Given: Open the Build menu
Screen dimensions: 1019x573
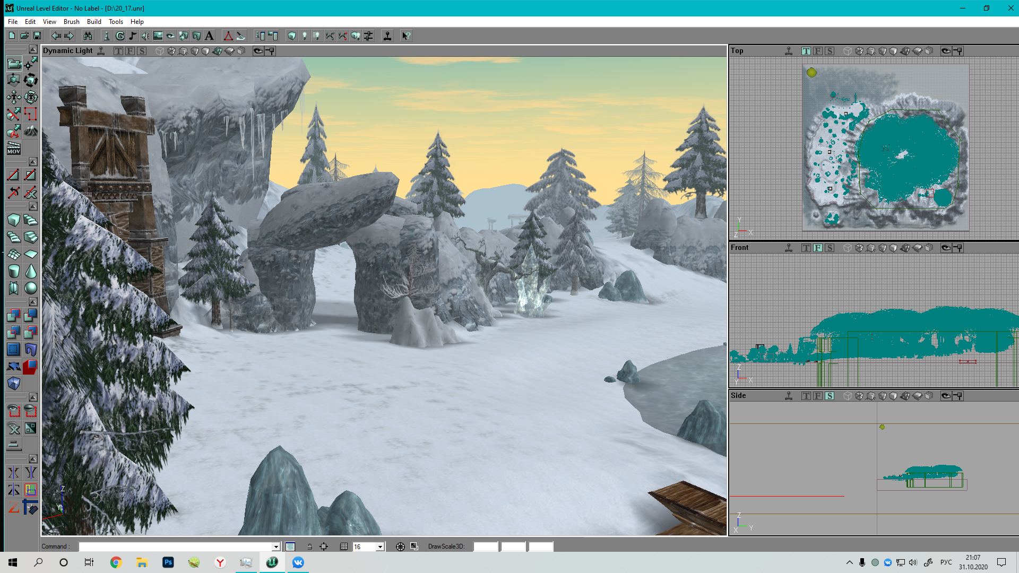Looking at the screenshot, I should [x=94, y=22].
